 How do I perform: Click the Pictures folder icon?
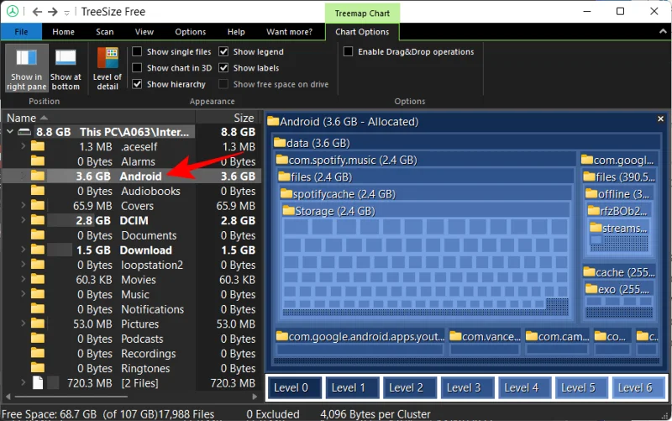pyautogui.click(x=38, y=324)
